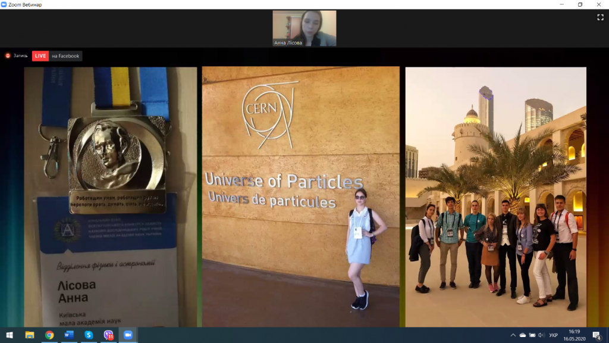Click the red LIVE badge
Screen dimensions: 609x343
tap(40, 56)
